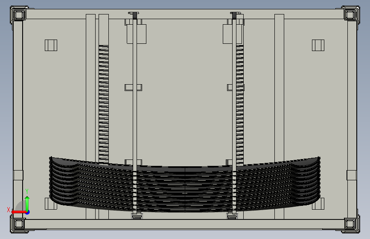Click the green Y axis arrow of triad
Image resolution: width=370 pixels, height=239 pixels.
coord(27,203)
